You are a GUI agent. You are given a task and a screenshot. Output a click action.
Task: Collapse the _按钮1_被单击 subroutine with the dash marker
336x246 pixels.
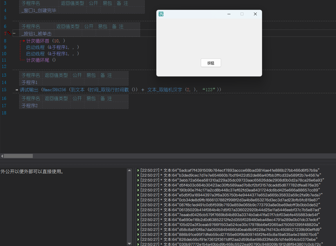[14, 34]
